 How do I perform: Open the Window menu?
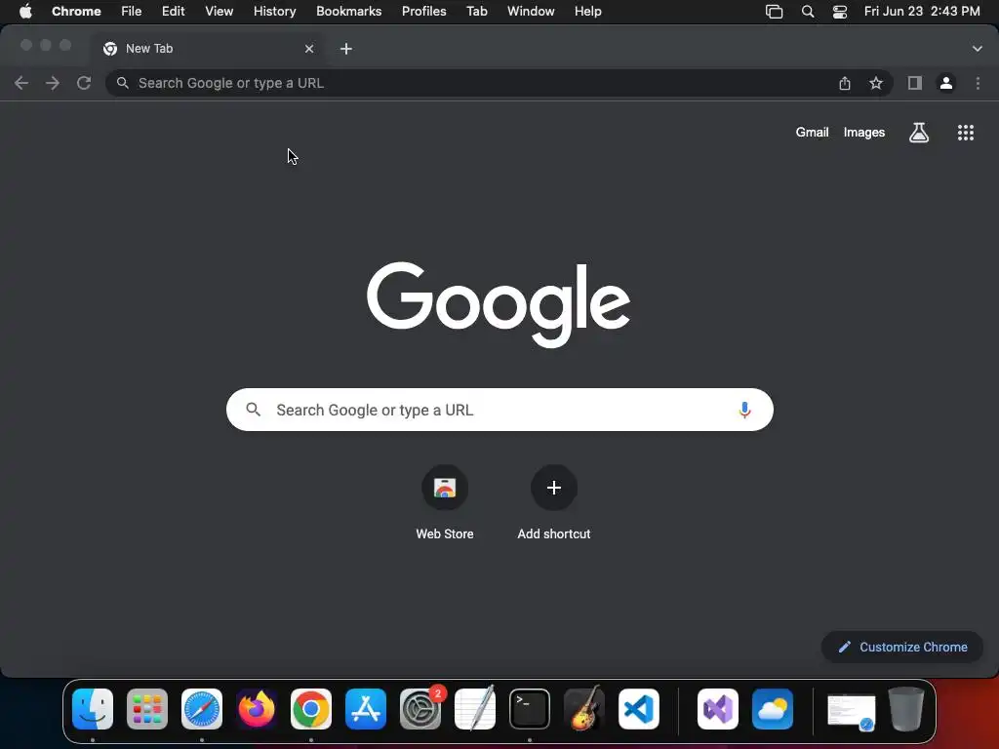[x=531, y=11]
